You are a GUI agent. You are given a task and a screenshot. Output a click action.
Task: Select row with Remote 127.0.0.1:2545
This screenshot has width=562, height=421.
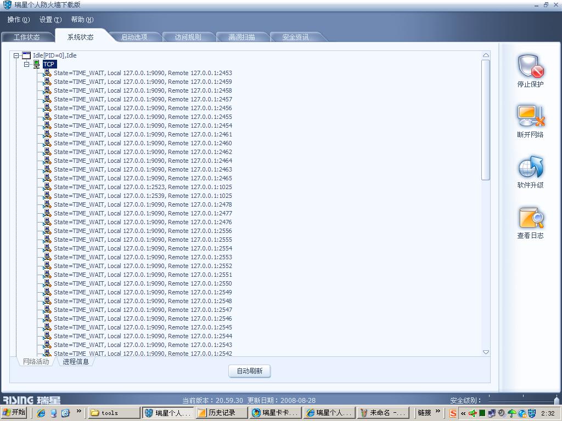tap(143, 327)
